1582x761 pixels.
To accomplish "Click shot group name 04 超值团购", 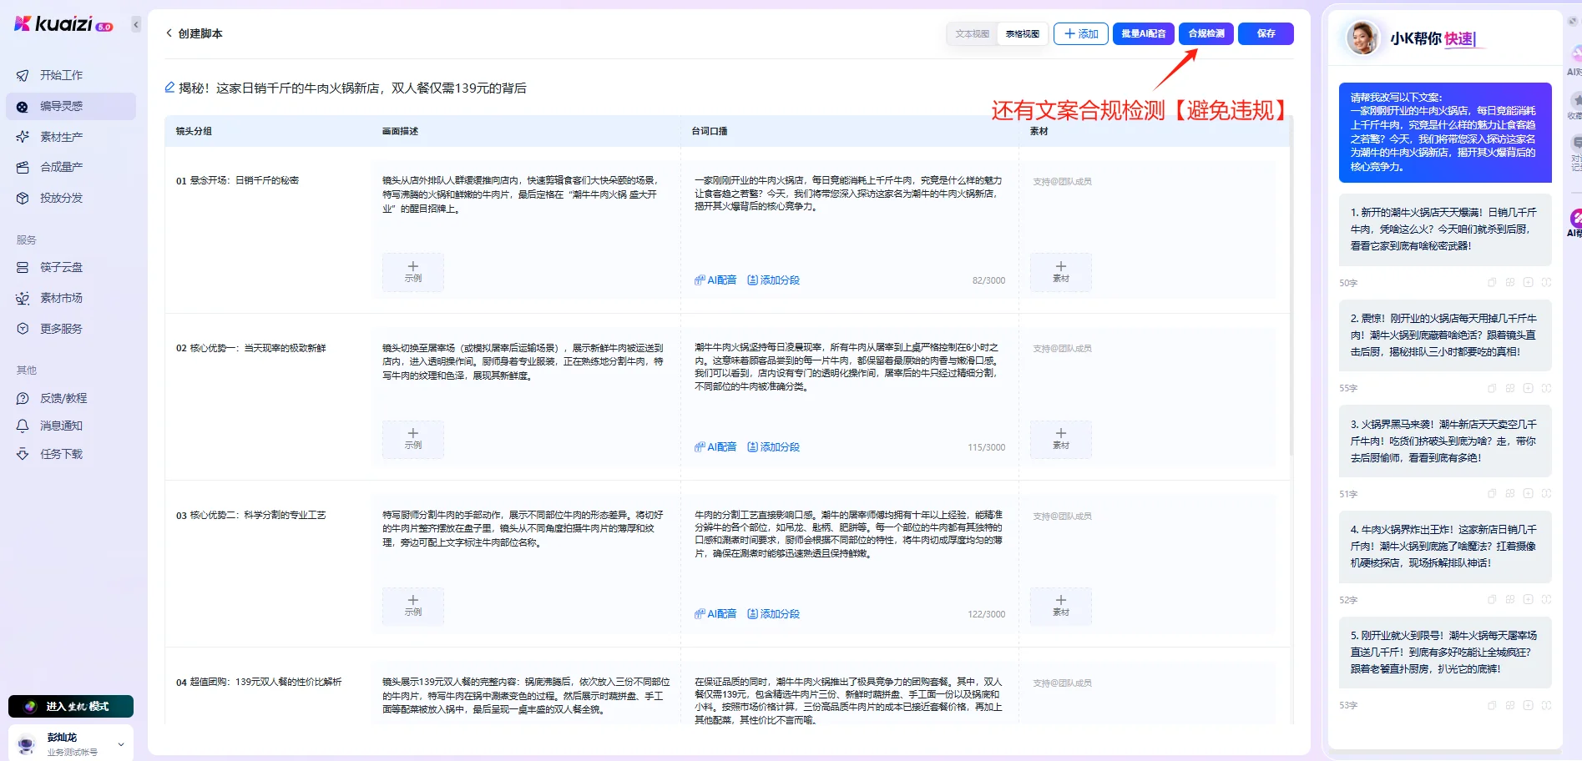I will (x=259, y=683).
